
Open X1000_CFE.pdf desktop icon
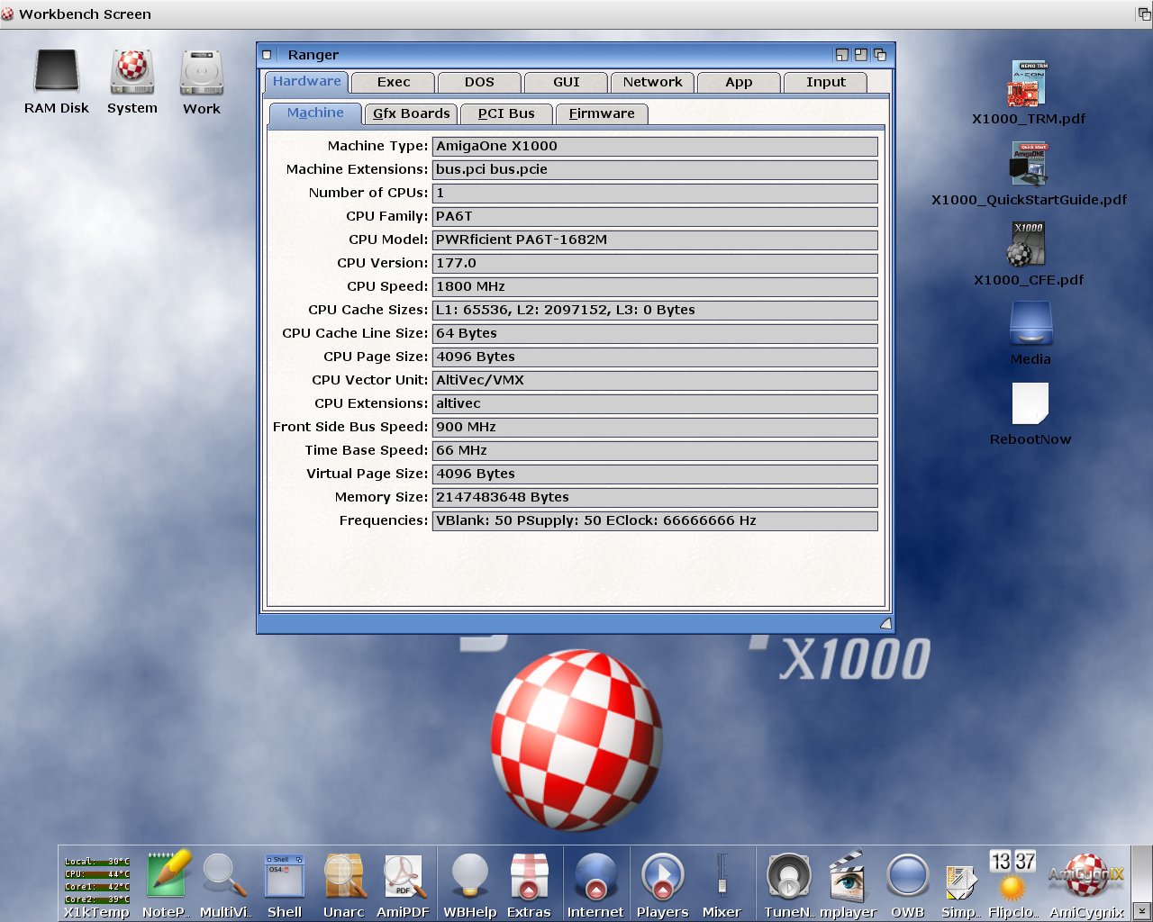[x=1029, y=244]
